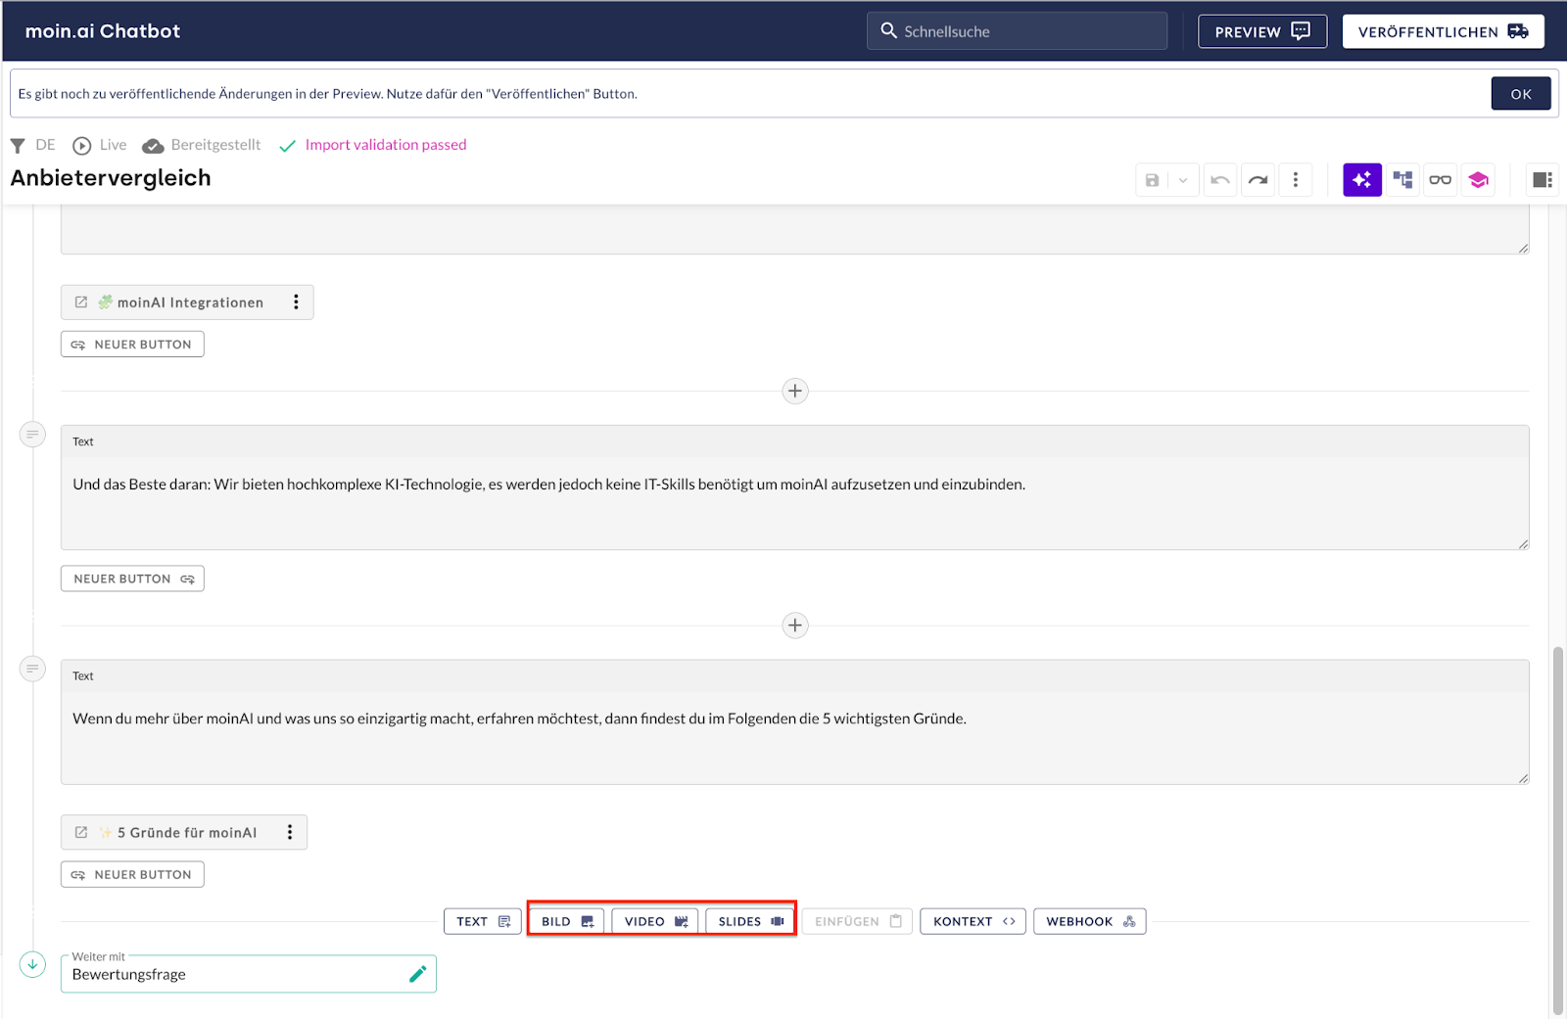Click the page vertical scrollbar
The image size is (1567, 1019).
pos(1557,831)
